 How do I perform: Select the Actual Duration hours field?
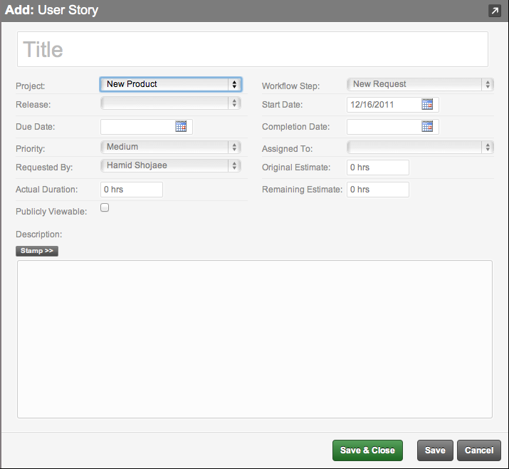(132, 190)
